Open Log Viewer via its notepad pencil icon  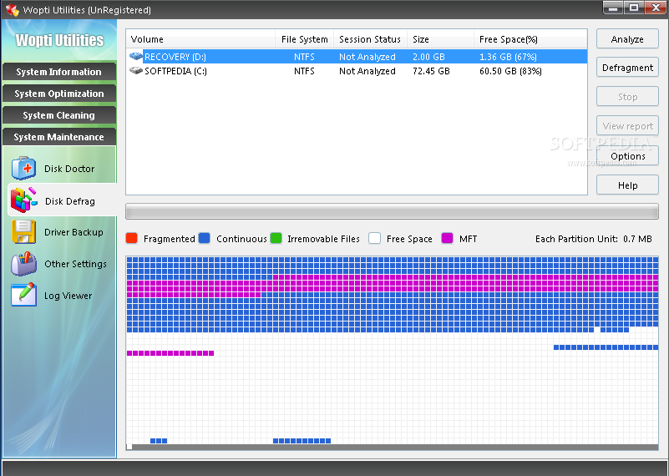(24, 295)
